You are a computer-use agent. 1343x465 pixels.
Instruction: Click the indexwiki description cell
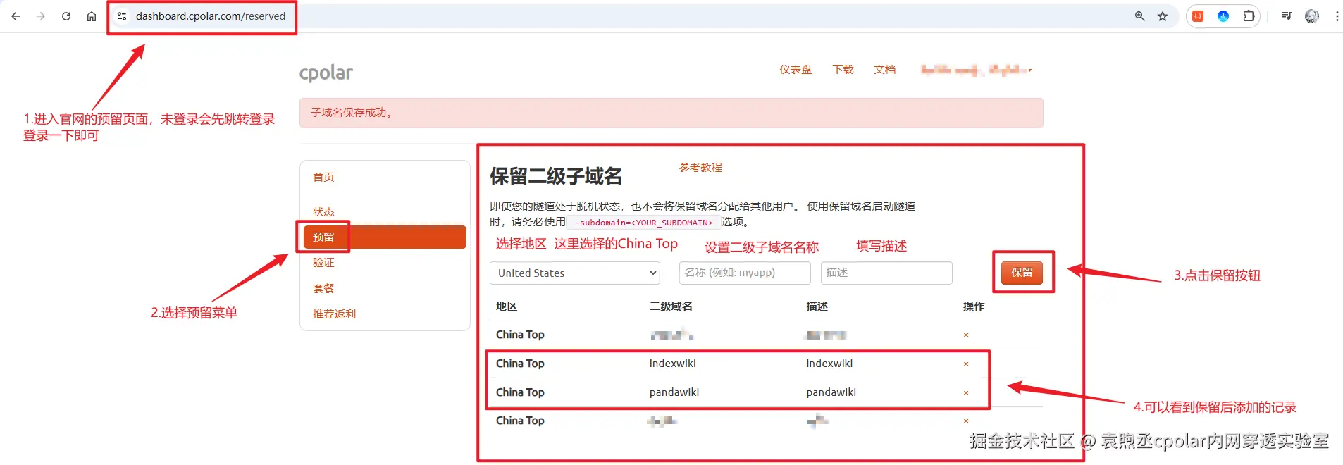point(829,364)
